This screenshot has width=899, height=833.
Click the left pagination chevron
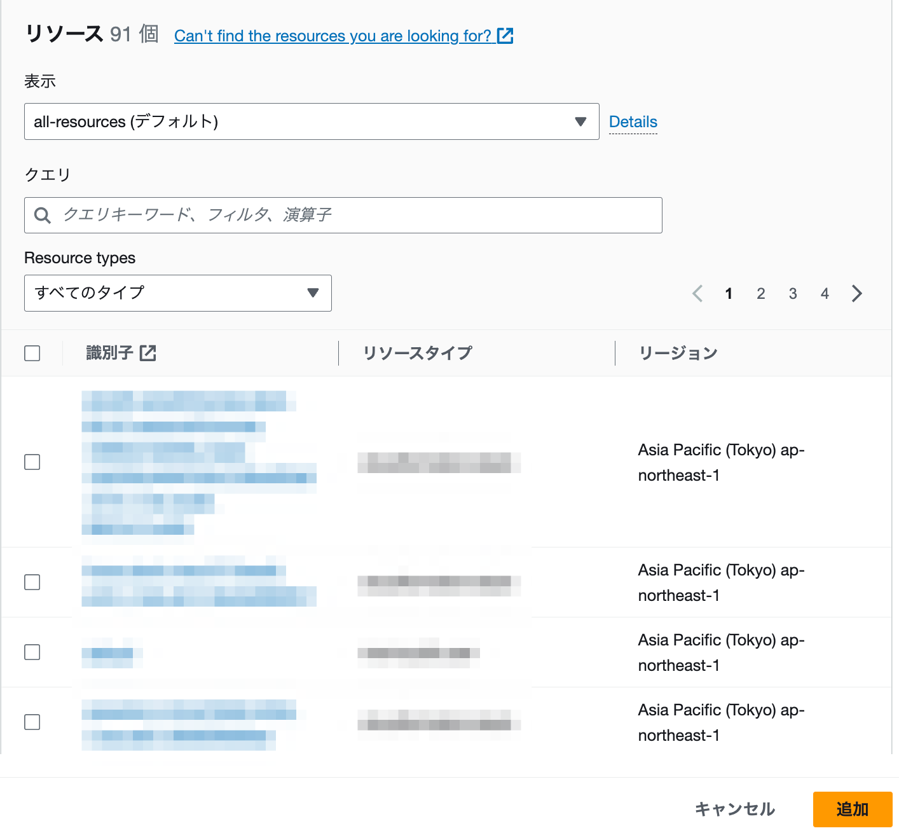coord(697,293)
